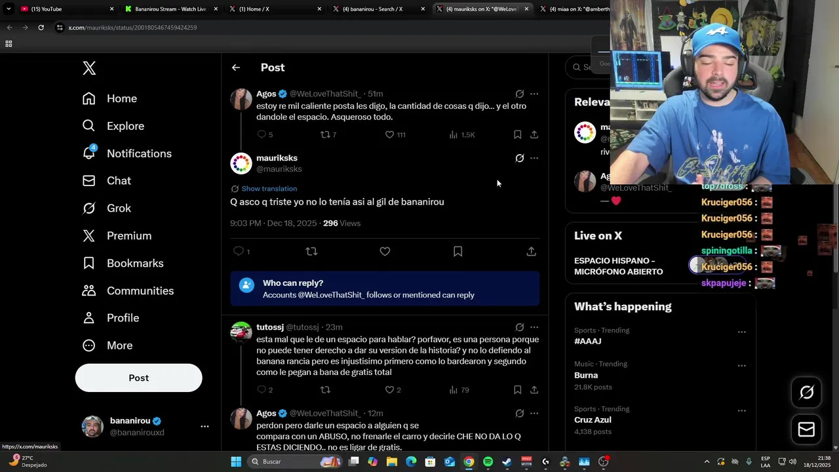Viewport: 839px width, 472px height.
Task: Open more options on Agos 12m reply
Action: (534, 414)
